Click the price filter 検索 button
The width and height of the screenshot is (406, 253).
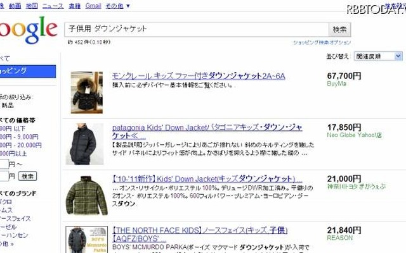pyautogui.click(x=27, y=176)
